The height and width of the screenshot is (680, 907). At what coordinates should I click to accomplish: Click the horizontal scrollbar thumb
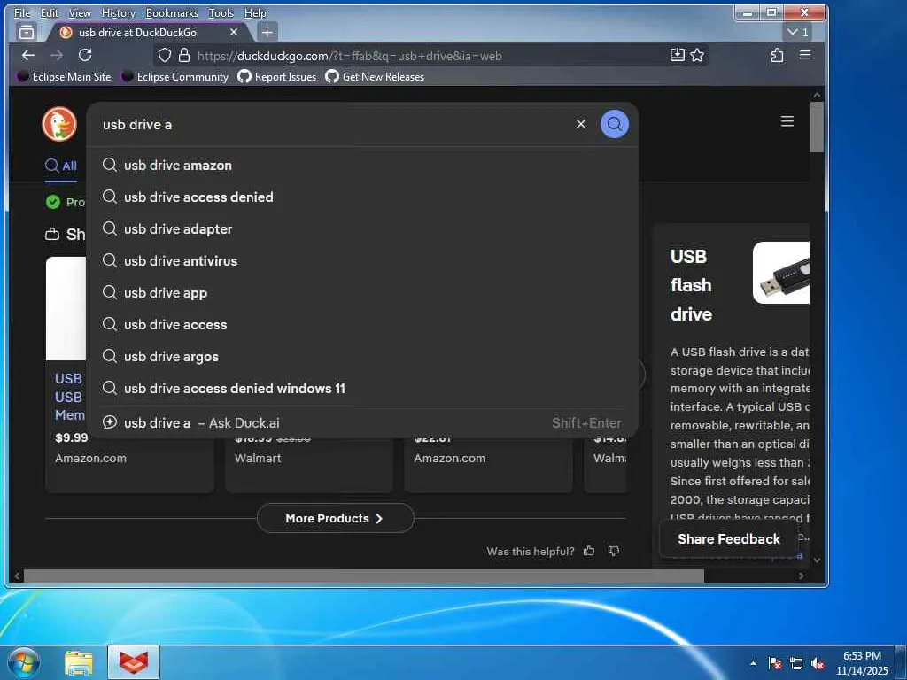363,576
